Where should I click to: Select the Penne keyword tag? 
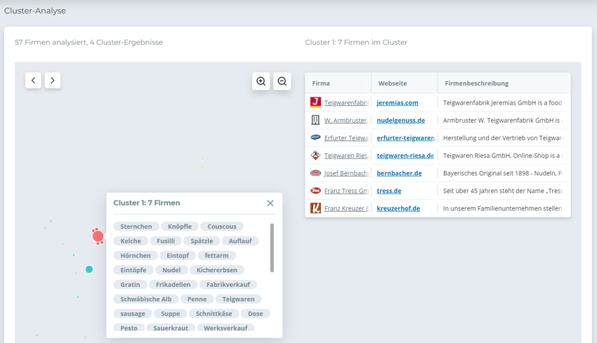click(x=197, y=299)
